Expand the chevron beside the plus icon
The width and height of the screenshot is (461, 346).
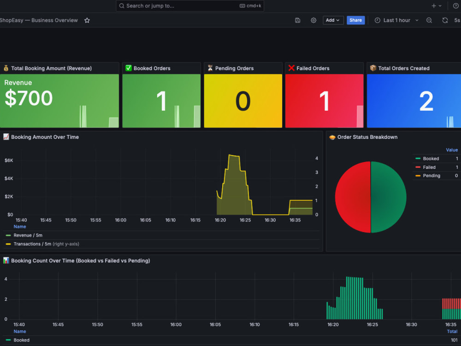440,6
